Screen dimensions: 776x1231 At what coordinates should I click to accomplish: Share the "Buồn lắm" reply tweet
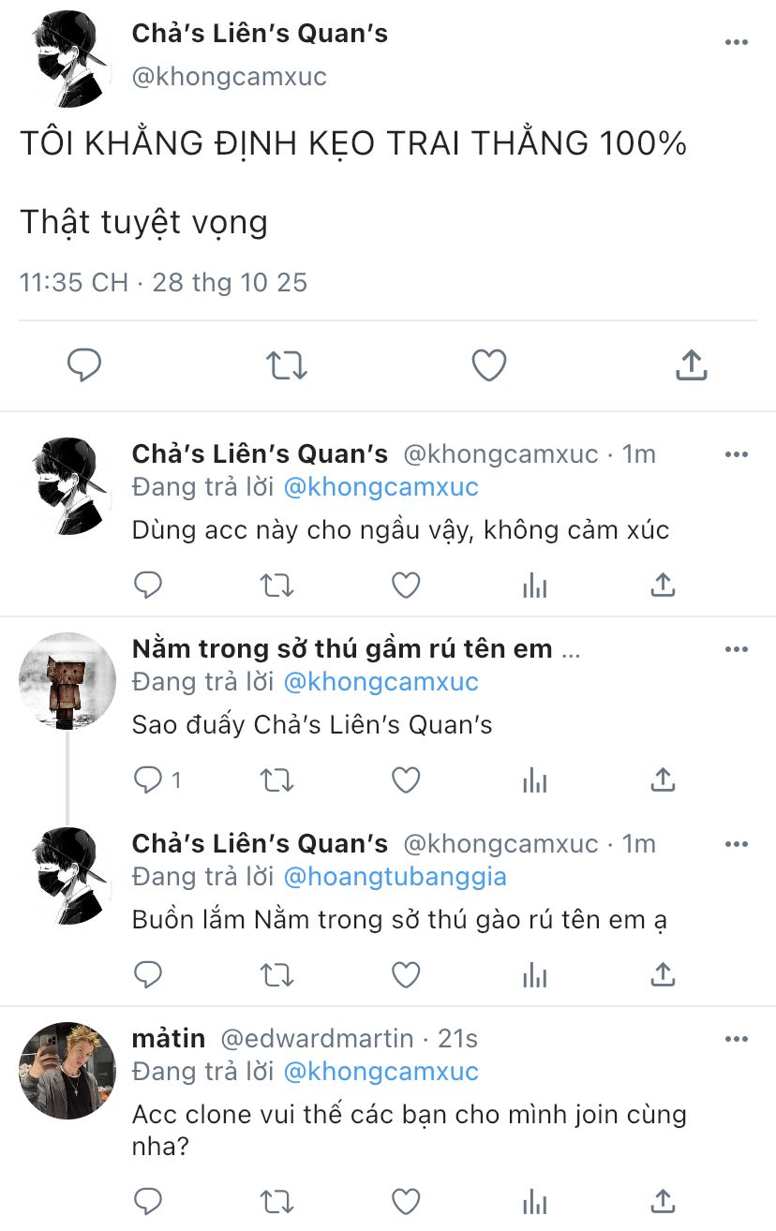point(663,975)
